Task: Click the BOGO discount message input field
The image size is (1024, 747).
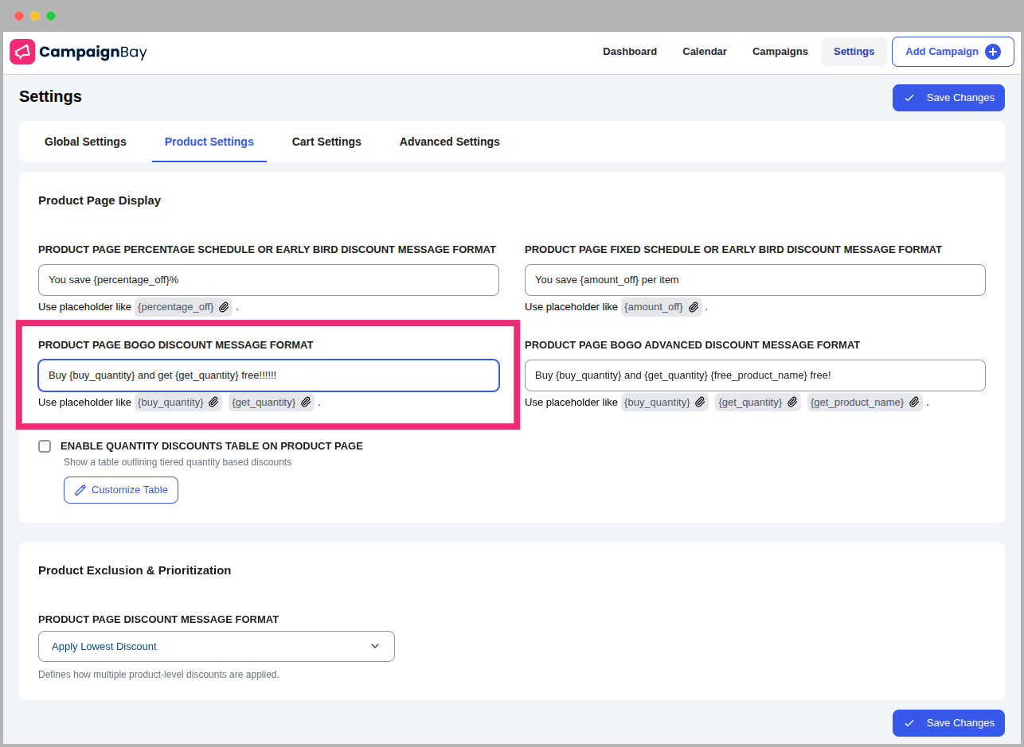Action: click(268, 375)
